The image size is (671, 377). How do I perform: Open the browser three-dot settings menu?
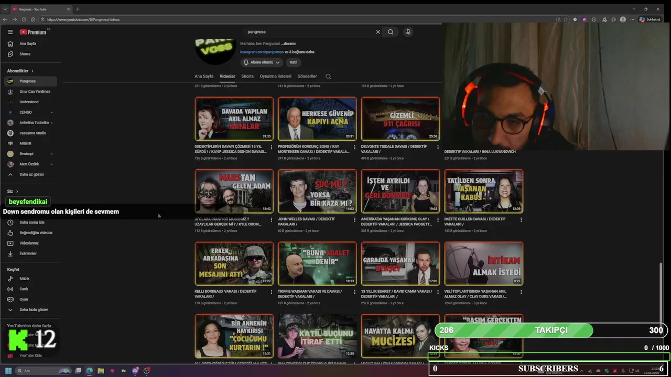(631, 19)
